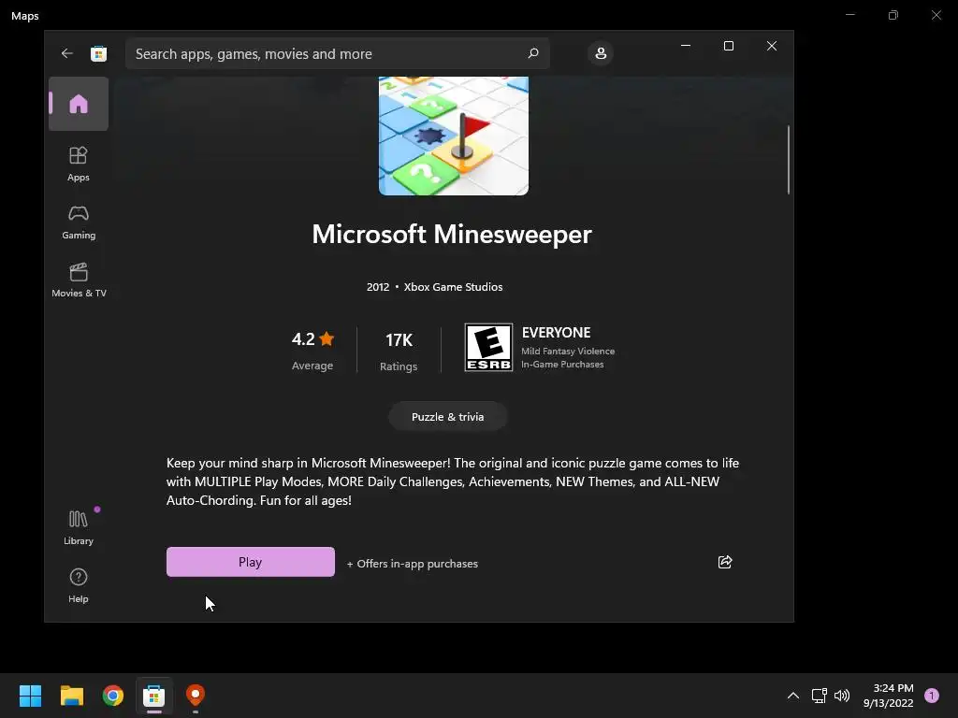Open File Explorer from taskbar
This screenshot has height=718, width=958.
coord(71,696)
